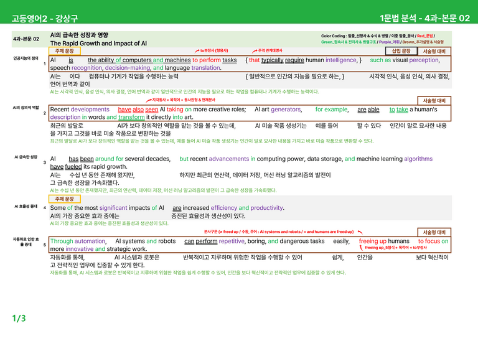Click the purple word 'generators' in sentence 2

[x=286, y=110]
